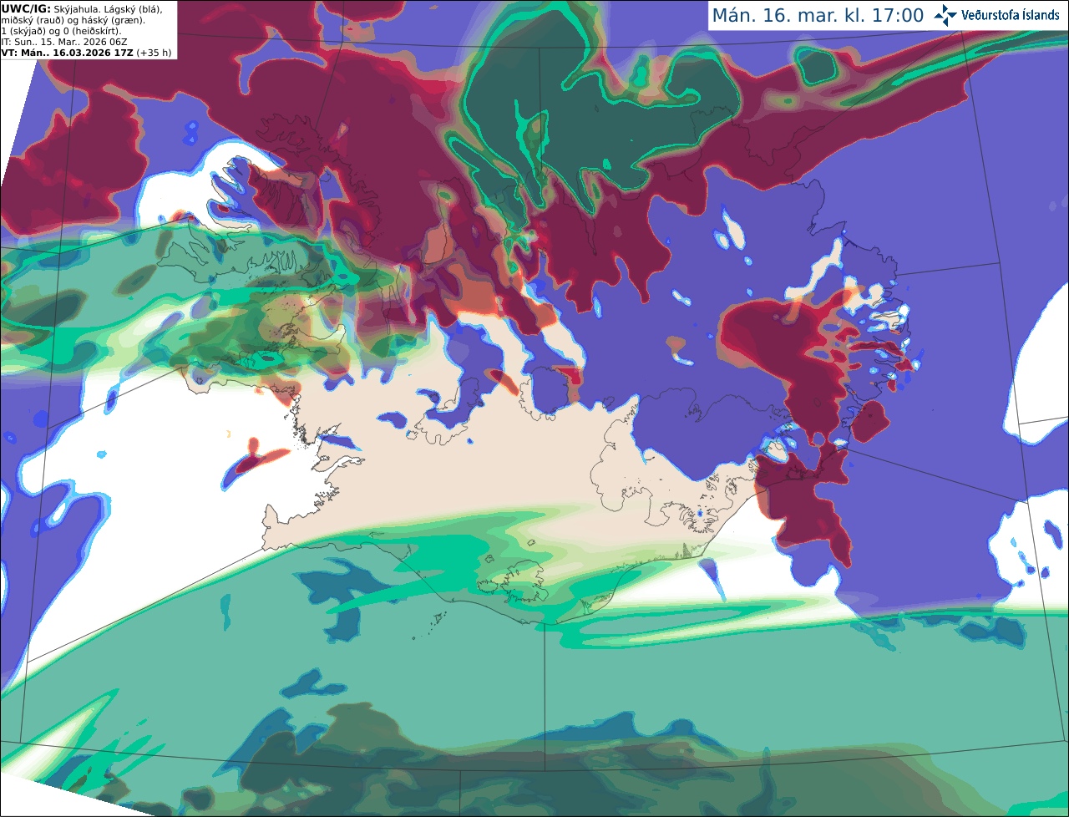Click the '(+35 h)' forecast offset text

click(x=154, y=52)
